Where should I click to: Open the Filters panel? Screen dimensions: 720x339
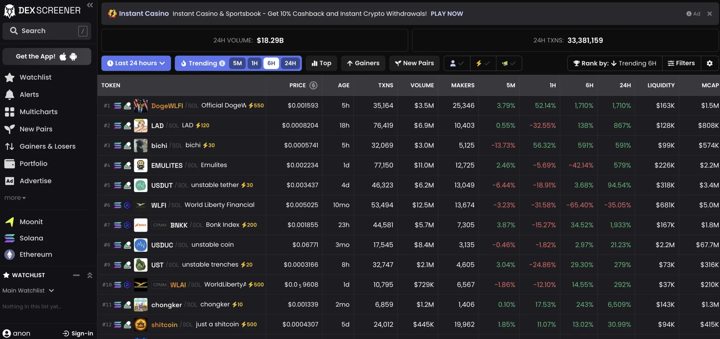pyautogui.click(x=681, y=63)
